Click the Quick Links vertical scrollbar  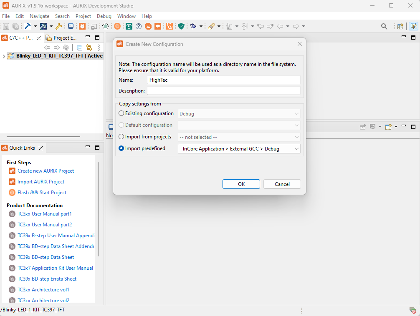[x=98, y=208]
